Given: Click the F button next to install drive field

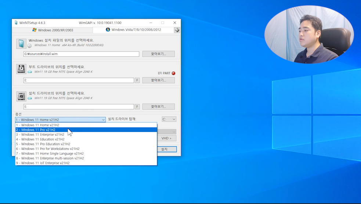Looking at the screenshot, I should coord(137,107).
